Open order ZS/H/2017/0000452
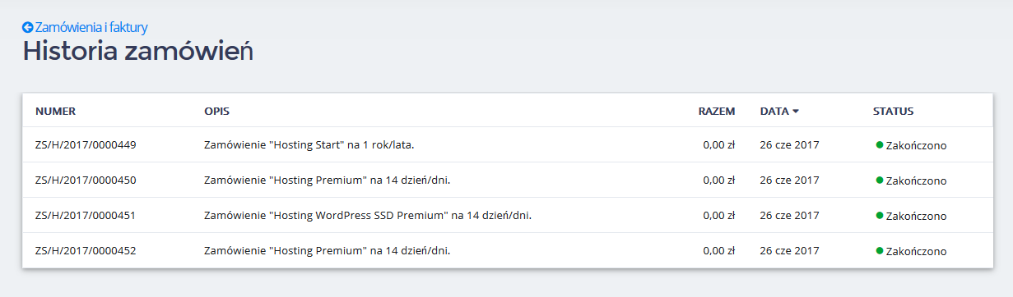This screenshot has height=297, width=1013. coord(86,251)
